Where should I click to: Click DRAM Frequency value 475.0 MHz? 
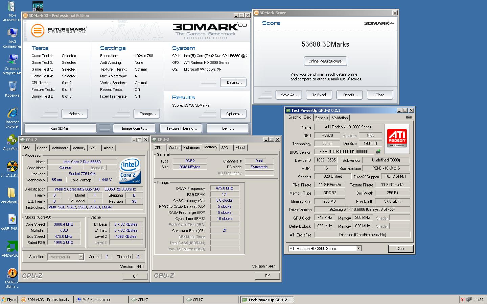tap(225, 188)
